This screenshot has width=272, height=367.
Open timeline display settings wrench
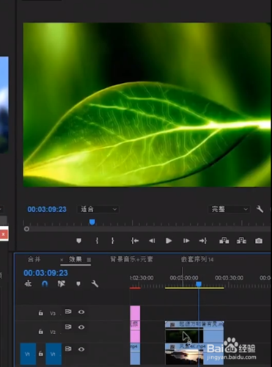[95, 284]
